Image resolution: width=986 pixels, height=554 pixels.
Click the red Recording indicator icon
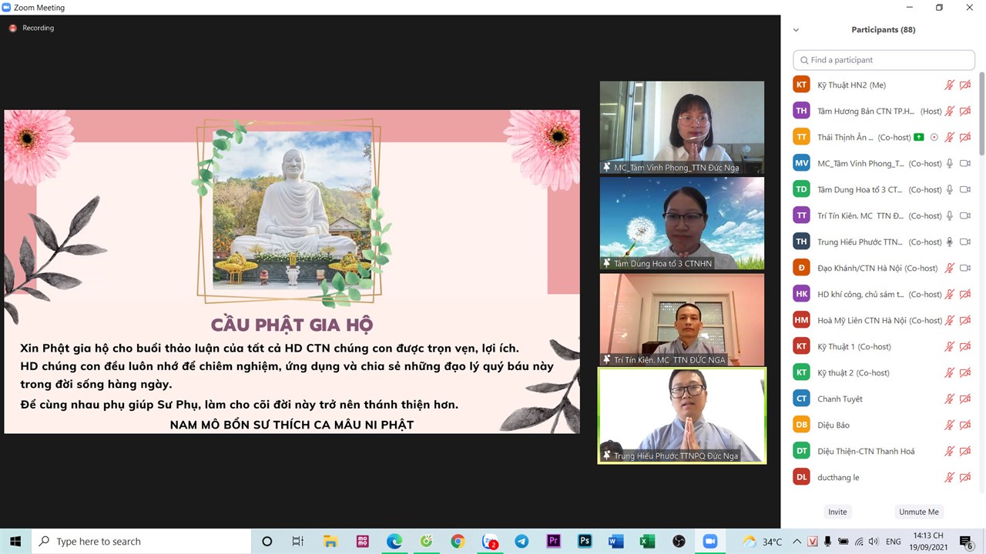point(12,28)
